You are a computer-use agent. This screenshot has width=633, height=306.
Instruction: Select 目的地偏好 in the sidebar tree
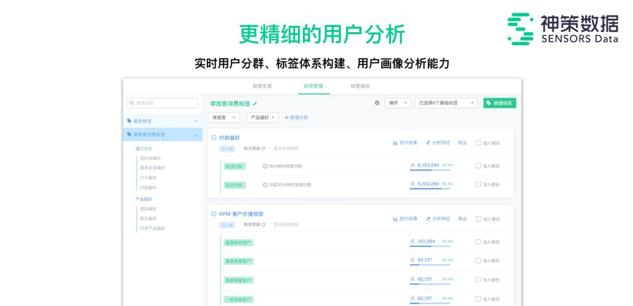click(x=150, y=158)
